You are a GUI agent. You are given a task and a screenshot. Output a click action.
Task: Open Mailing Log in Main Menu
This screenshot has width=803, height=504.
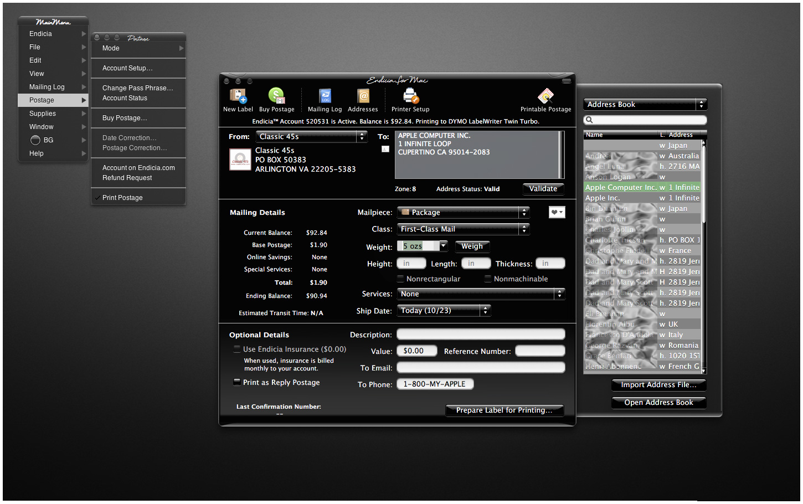point(53,87)
